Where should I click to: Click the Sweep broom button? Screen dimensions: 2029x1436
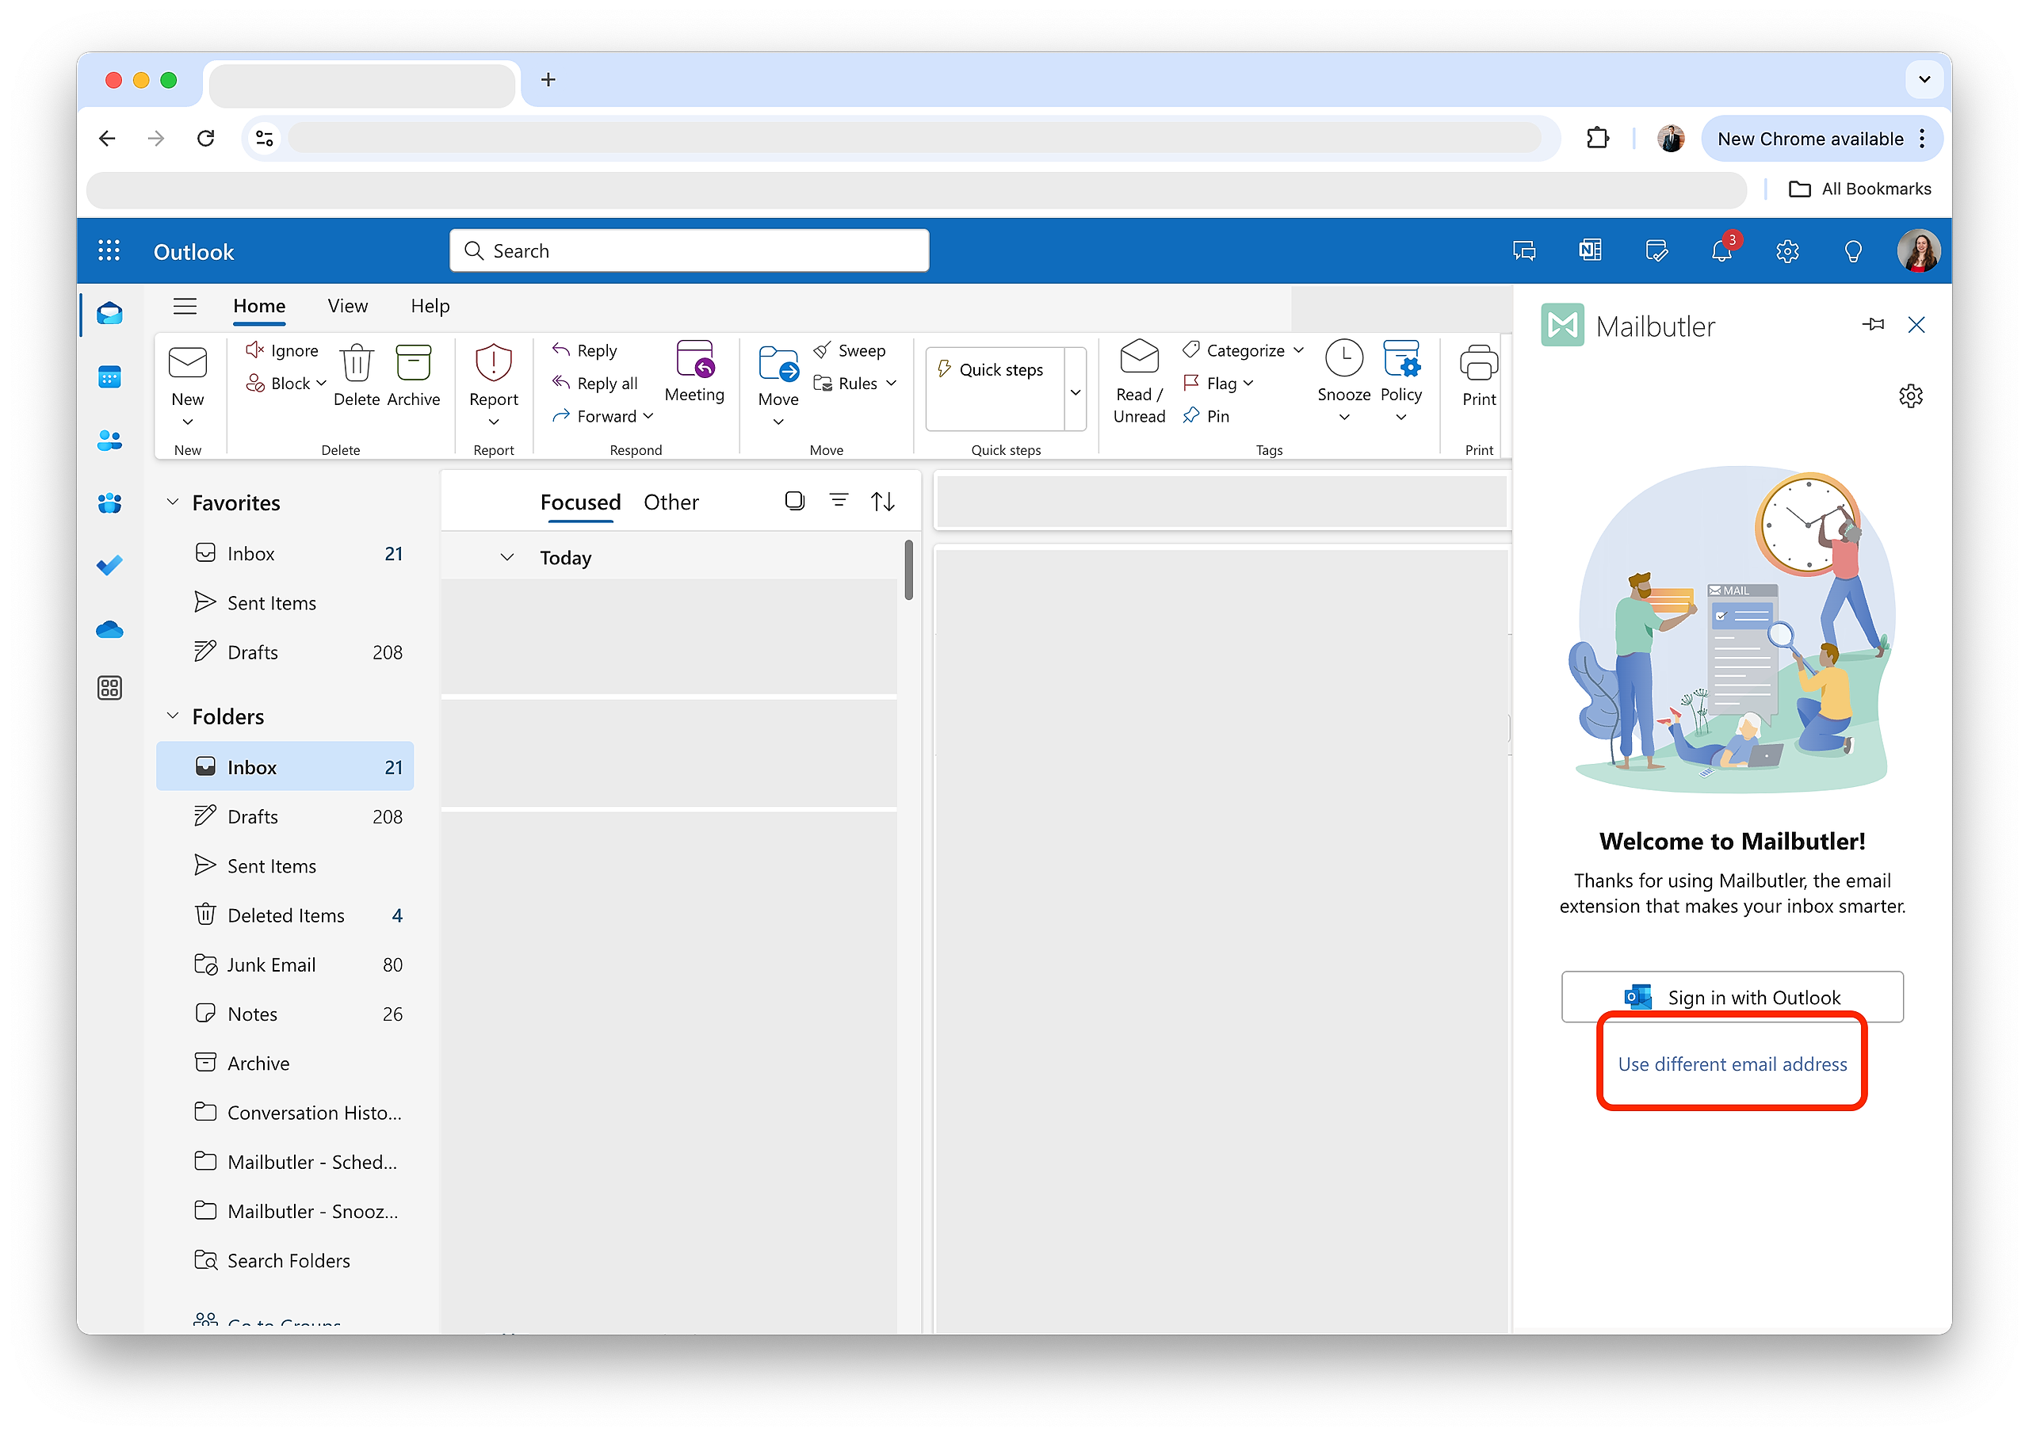point(850,351)
